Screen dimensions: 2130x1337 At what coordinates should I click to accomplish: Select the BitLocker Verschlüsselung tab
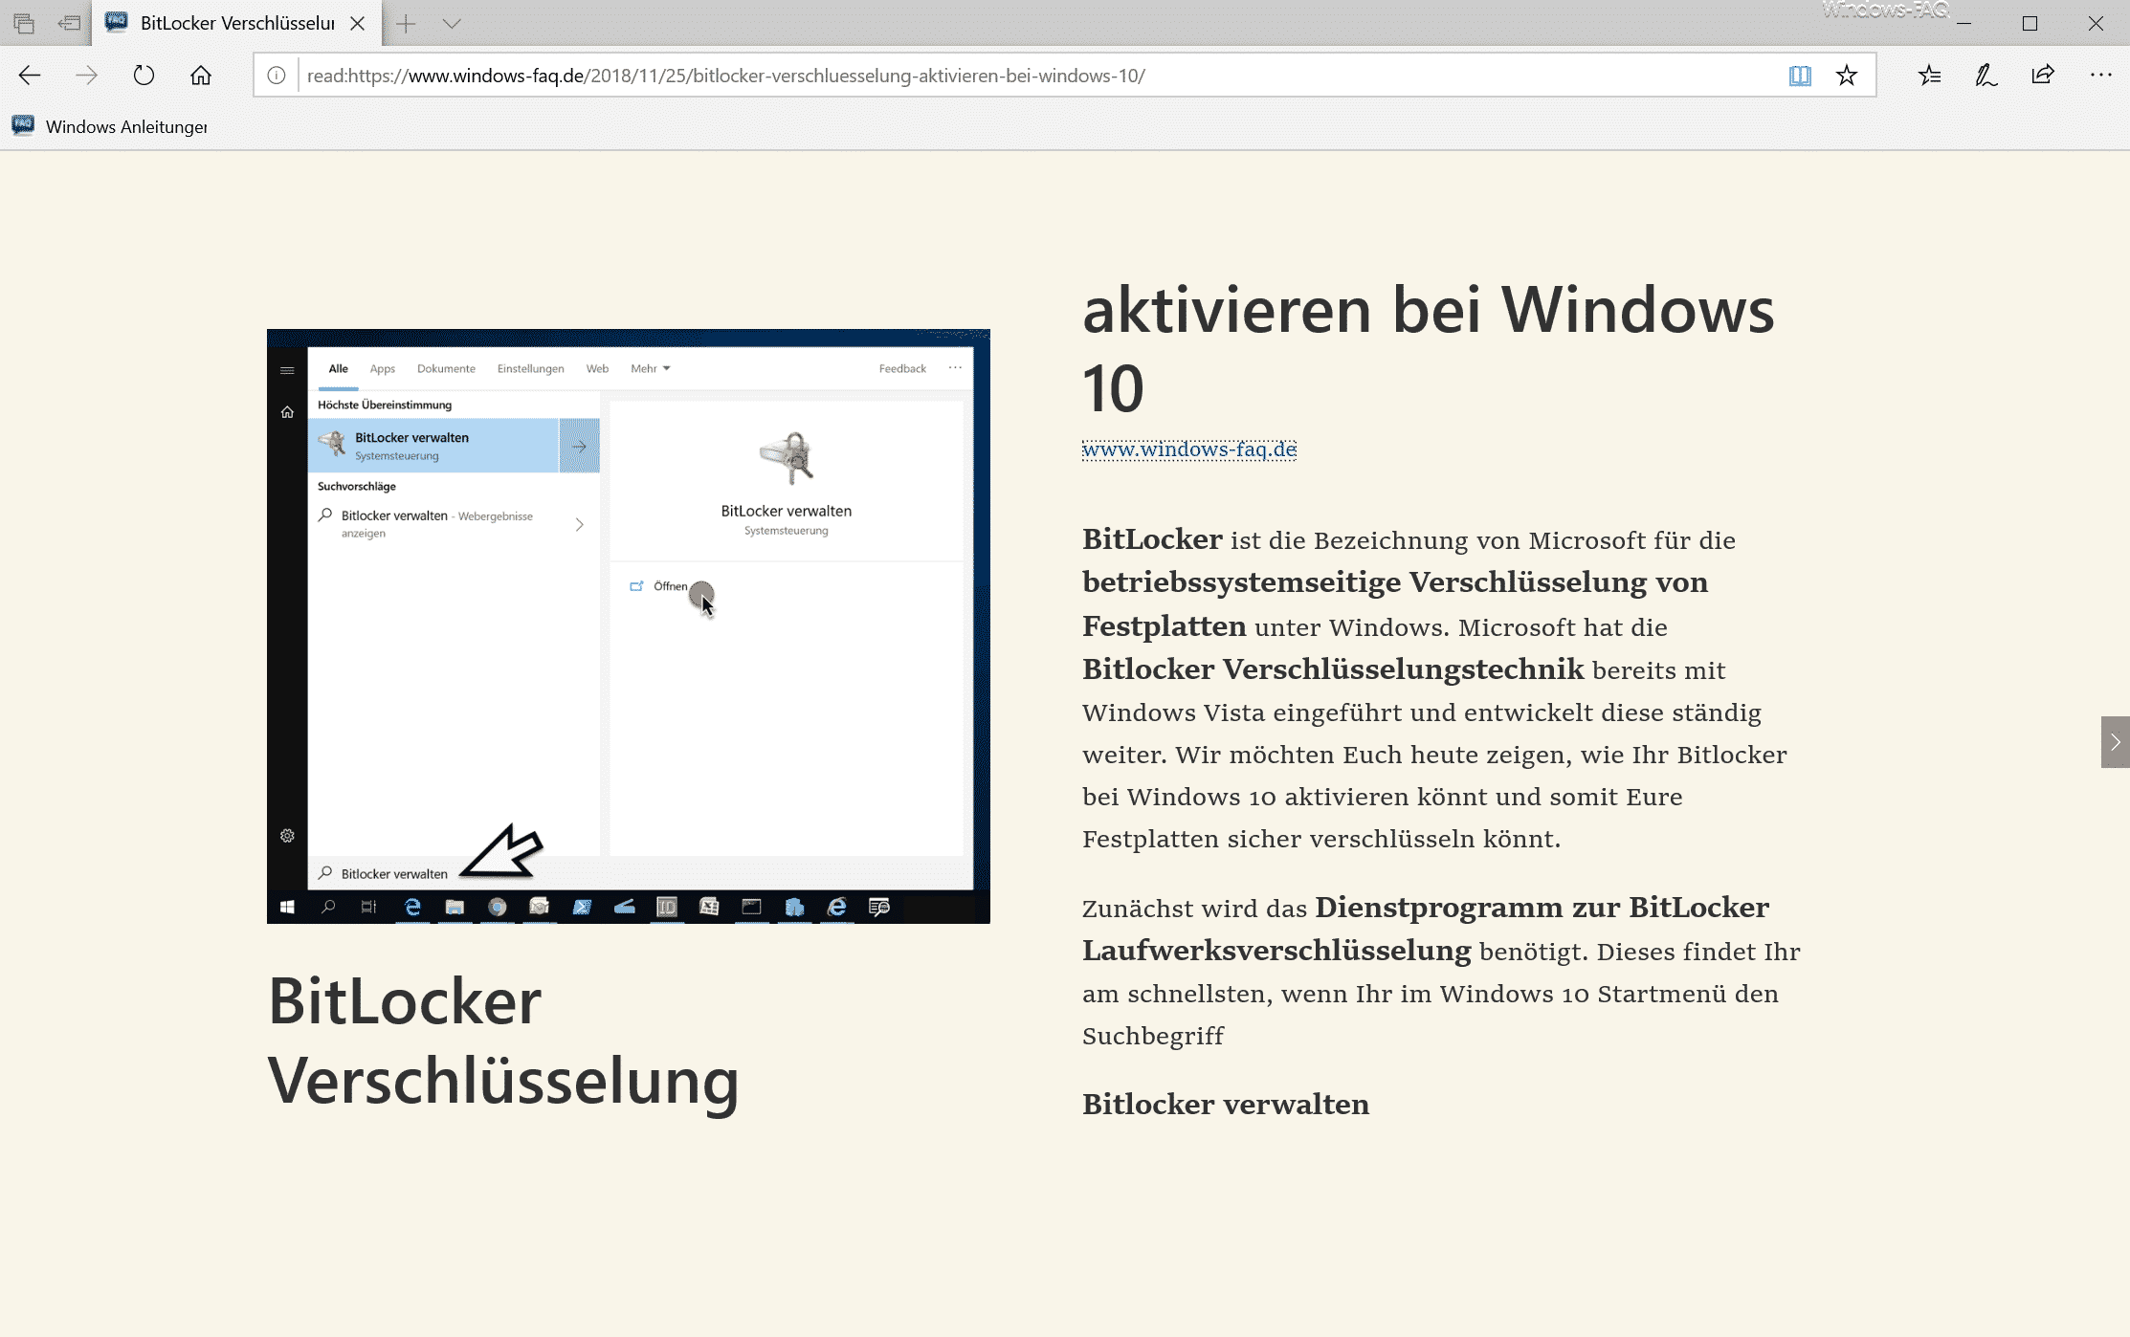pyautogui.click(x=236, y=23)
